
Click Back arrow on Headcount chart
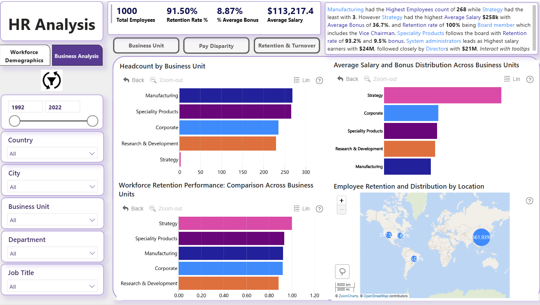(134, 80)
